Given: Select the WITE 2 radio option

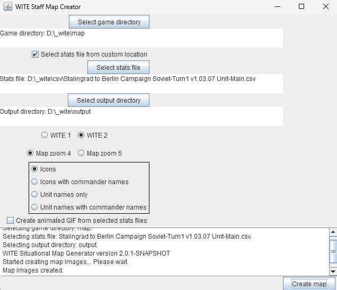Looking at the screenshot, I should click(x=82, y=135).
